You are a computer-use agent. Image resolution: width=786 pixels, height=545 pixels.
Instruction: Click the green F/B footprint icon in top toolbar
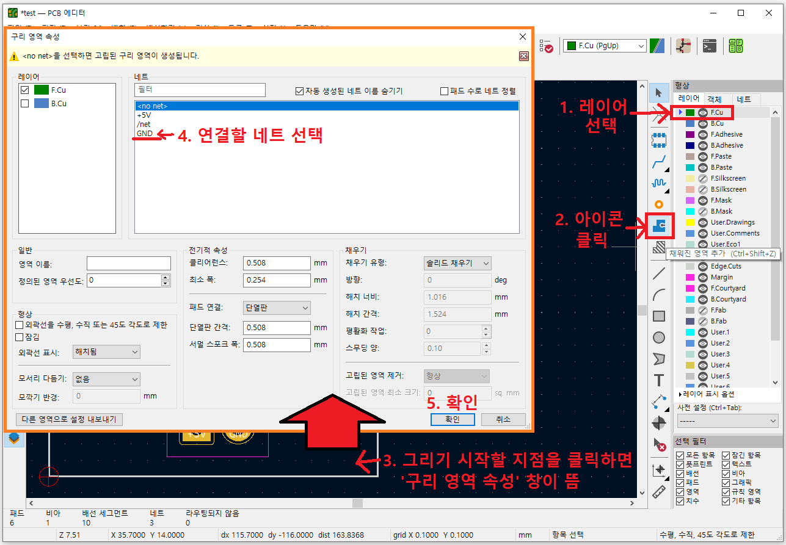[736, 46]
